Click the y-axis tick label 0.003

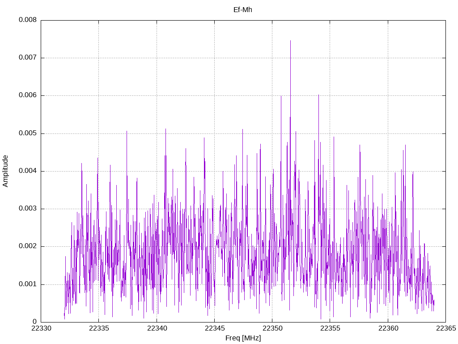(28, 209)
